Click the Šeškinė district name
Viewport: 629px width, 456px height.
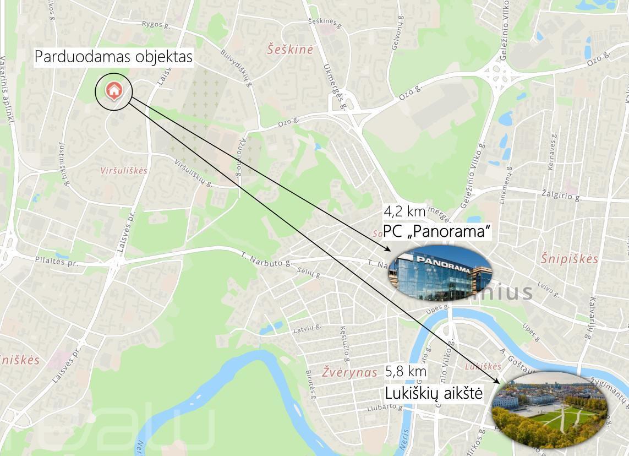pos(290,50)
